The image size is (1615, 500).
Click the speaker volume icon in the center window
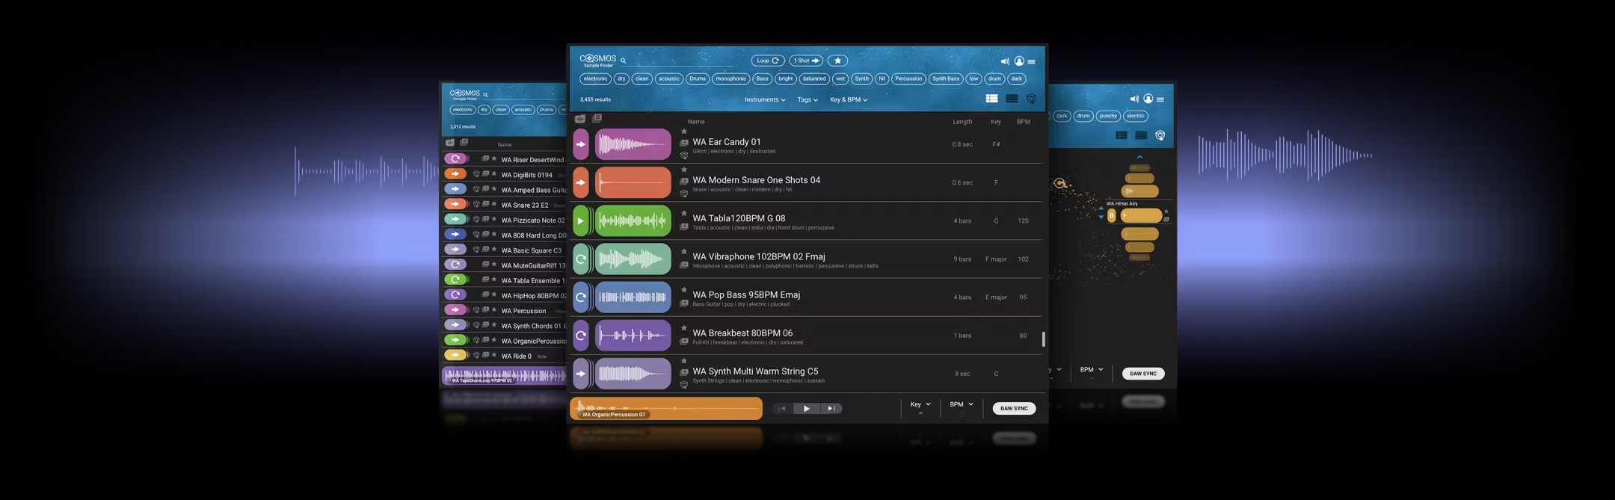(1005, 61)
